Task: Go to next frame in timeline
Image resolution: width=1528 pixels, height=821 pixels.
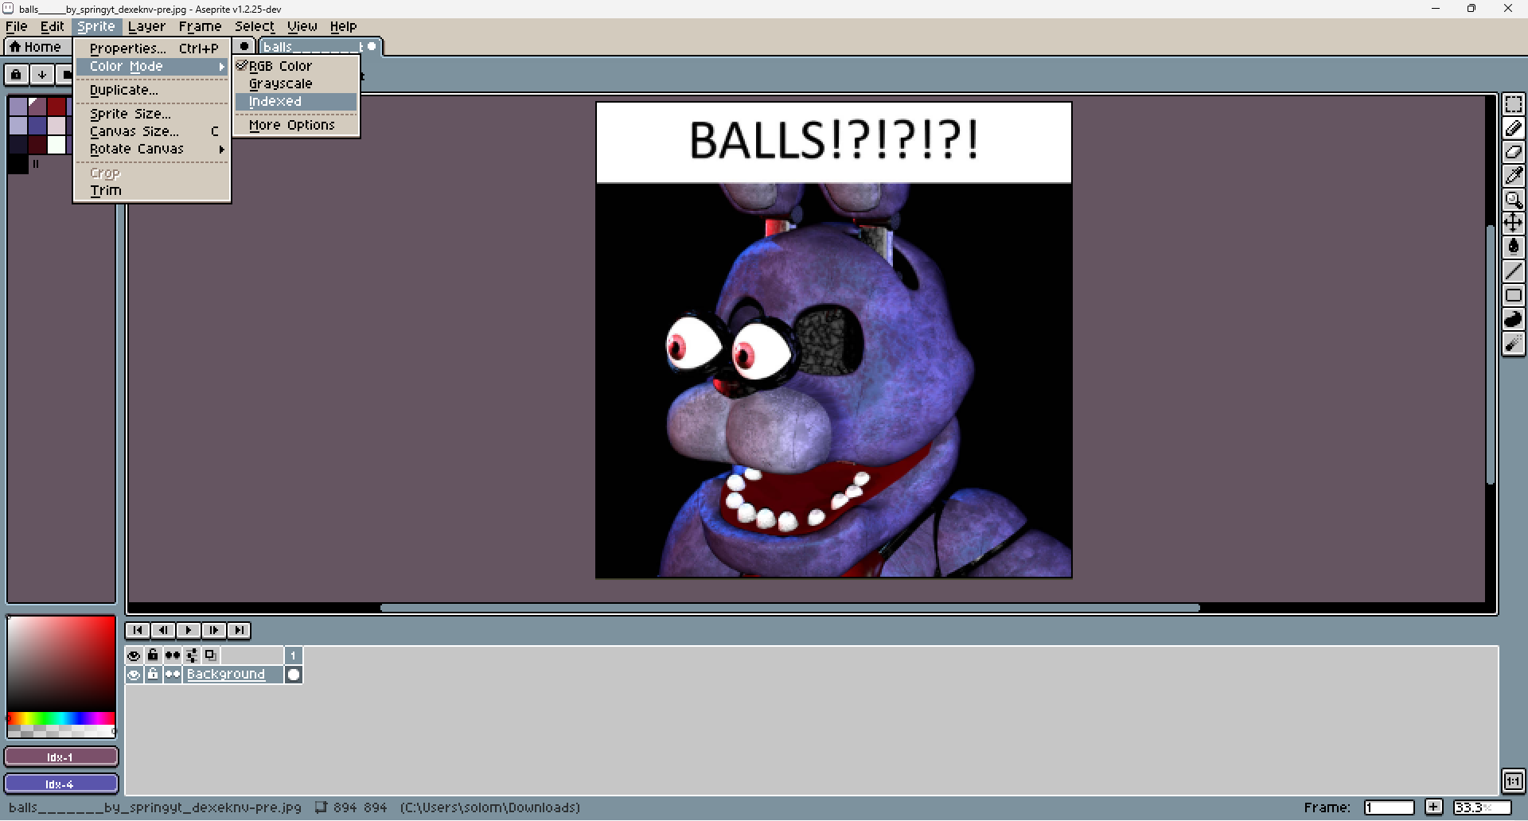Action: click(214, 630)
